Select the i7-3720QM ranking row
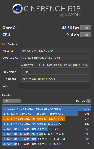This screenshot has height=149, width=94. coord(46,134)
